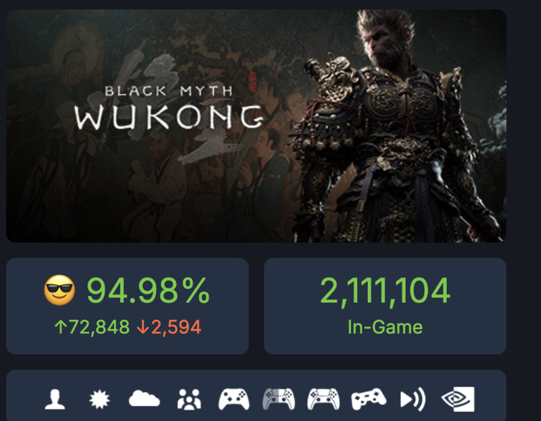The image size is (541, 421).
Task: Open the 72,848 positive reviews count
Action: click(92, 327)
